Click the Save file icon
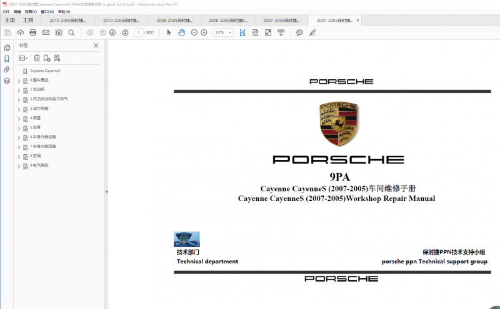 point(7,32)
